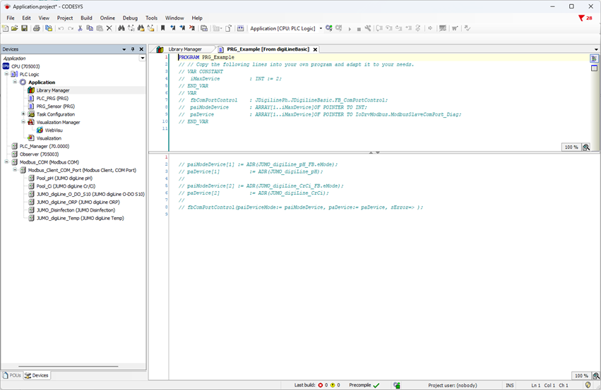Select PRG_Sensor (PRG) tree item
Viewport: 601px width, 390px height.
[56, 106]
